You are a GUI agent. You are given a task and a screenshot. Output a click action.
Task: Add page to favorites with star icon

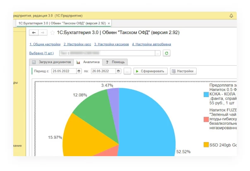tap(53, 32)
